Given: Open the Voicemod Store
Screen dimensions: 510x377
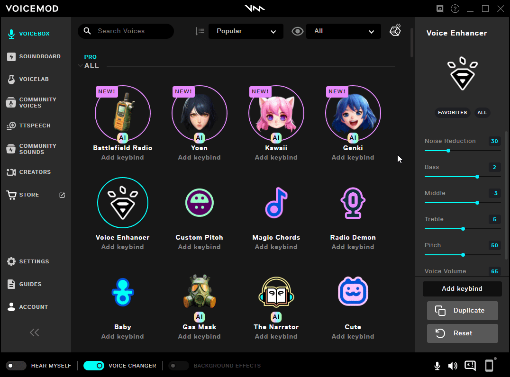Looking at the screenshot, I should (28, 195).
